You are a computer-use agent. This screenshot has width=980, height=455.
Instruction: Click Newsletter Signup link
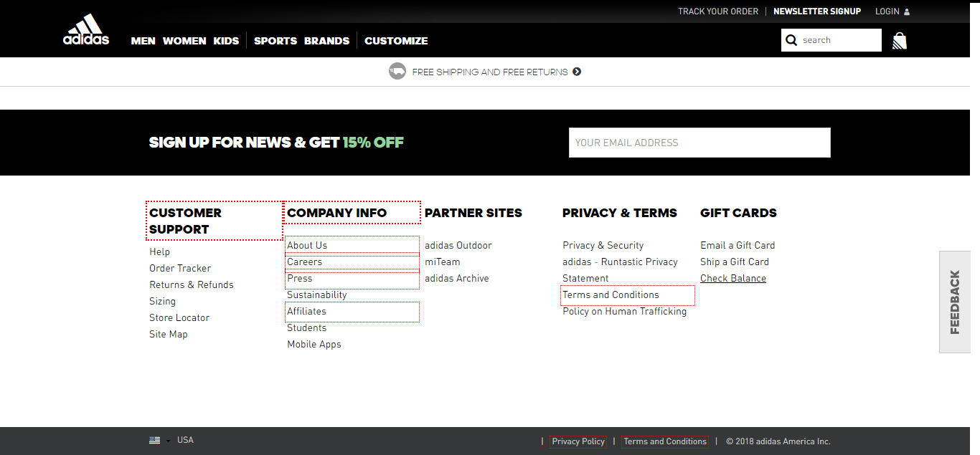click(x=816, y=11)
